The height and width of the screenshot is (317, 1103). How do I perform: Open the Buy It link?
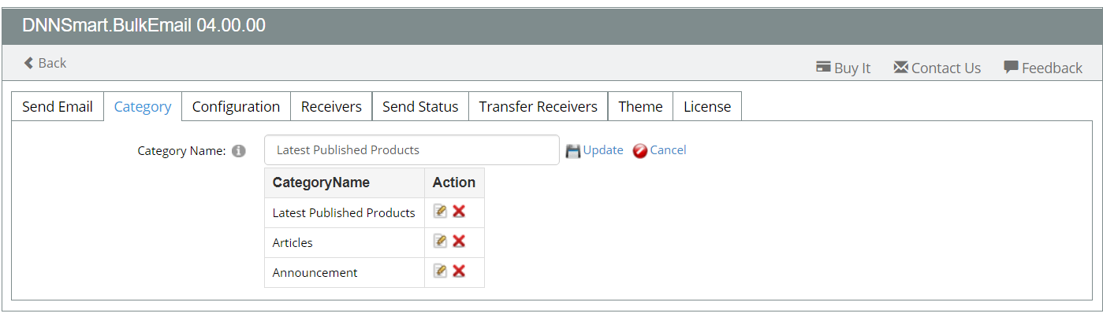843,68
